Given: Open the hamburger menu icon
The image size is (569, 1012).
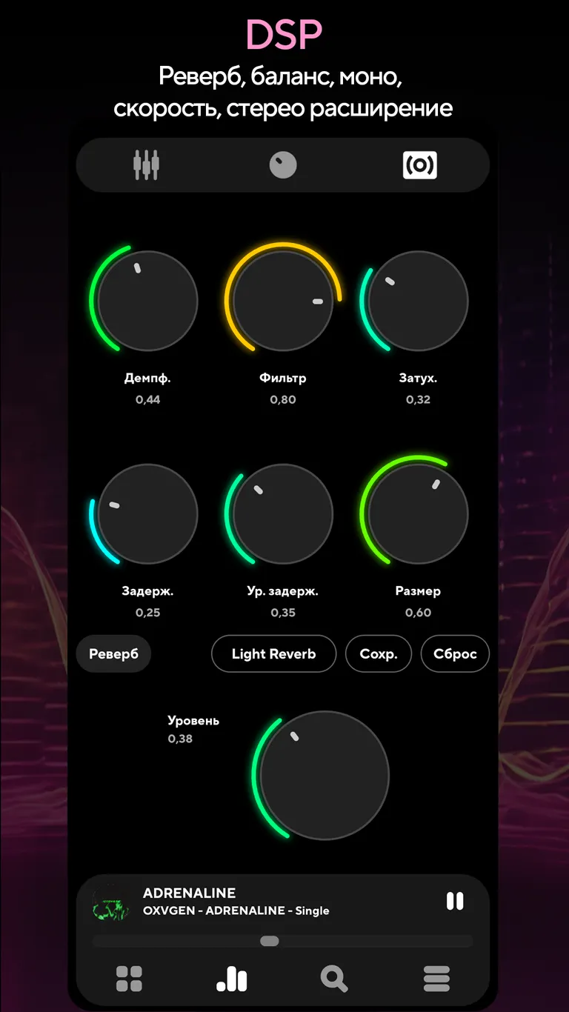Looking at the screenshot, I should (x=436, y=979).
